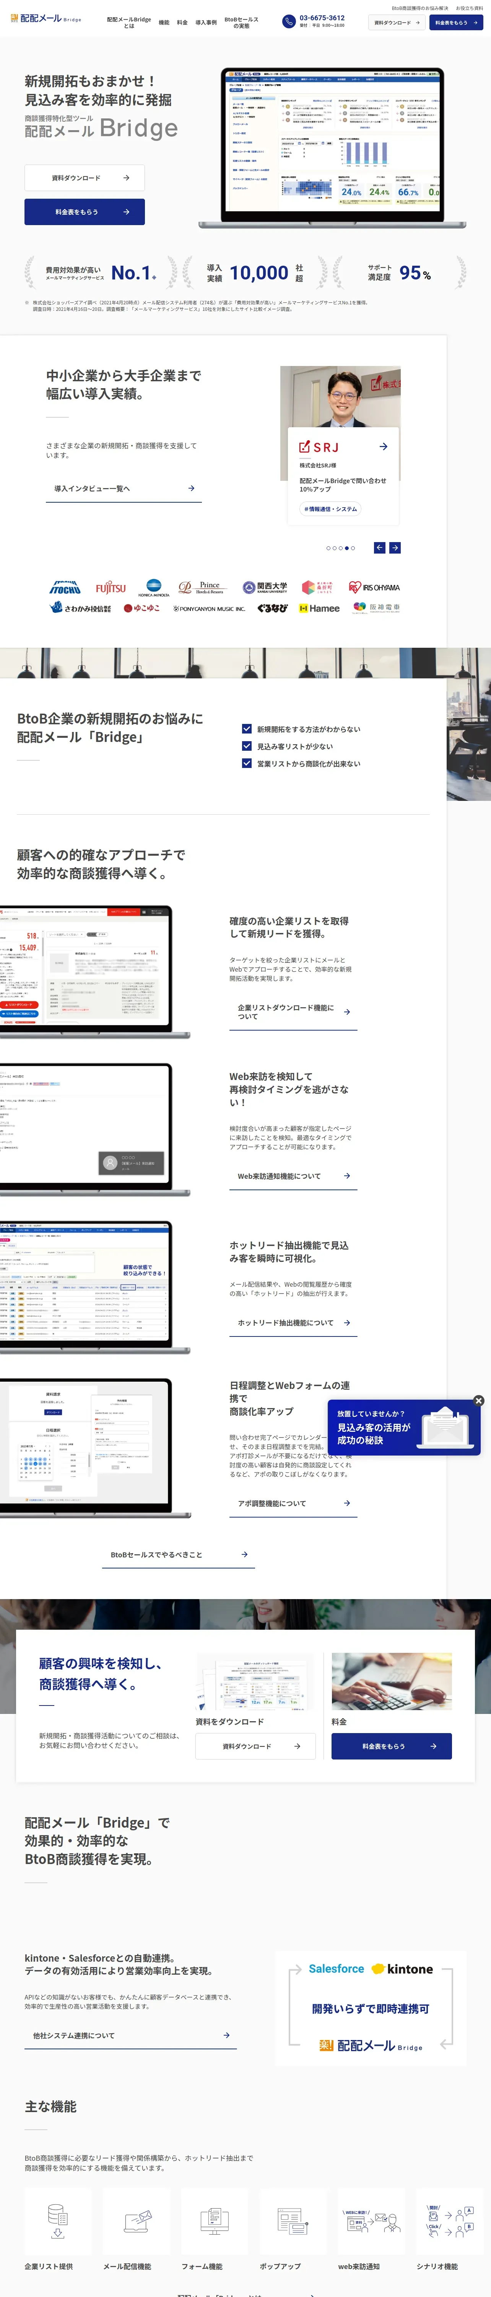
Task: Open 配配メールBridgeとは in the header nav
Action: [x=129, y=22]
